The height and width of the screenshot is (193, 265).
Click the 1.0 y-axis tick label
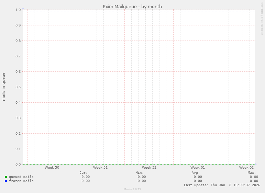pyautogui.click(x=18, y=10)
